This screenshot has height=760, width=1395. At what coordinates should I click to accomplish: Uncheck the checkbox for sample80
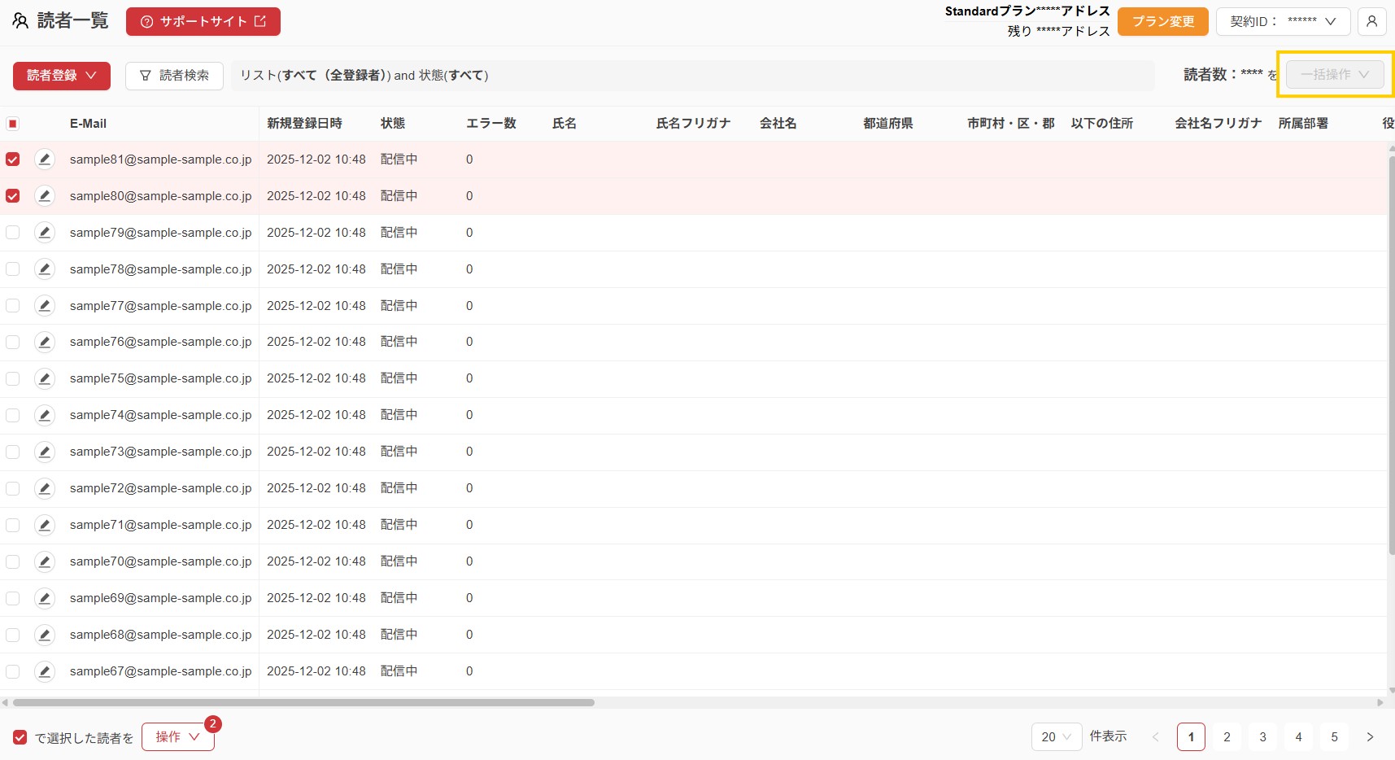pyautogui.click(x=13, y=196)
